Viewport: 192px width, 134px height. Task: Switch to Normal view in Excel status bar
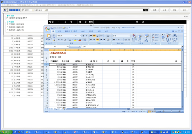(149, 111)
